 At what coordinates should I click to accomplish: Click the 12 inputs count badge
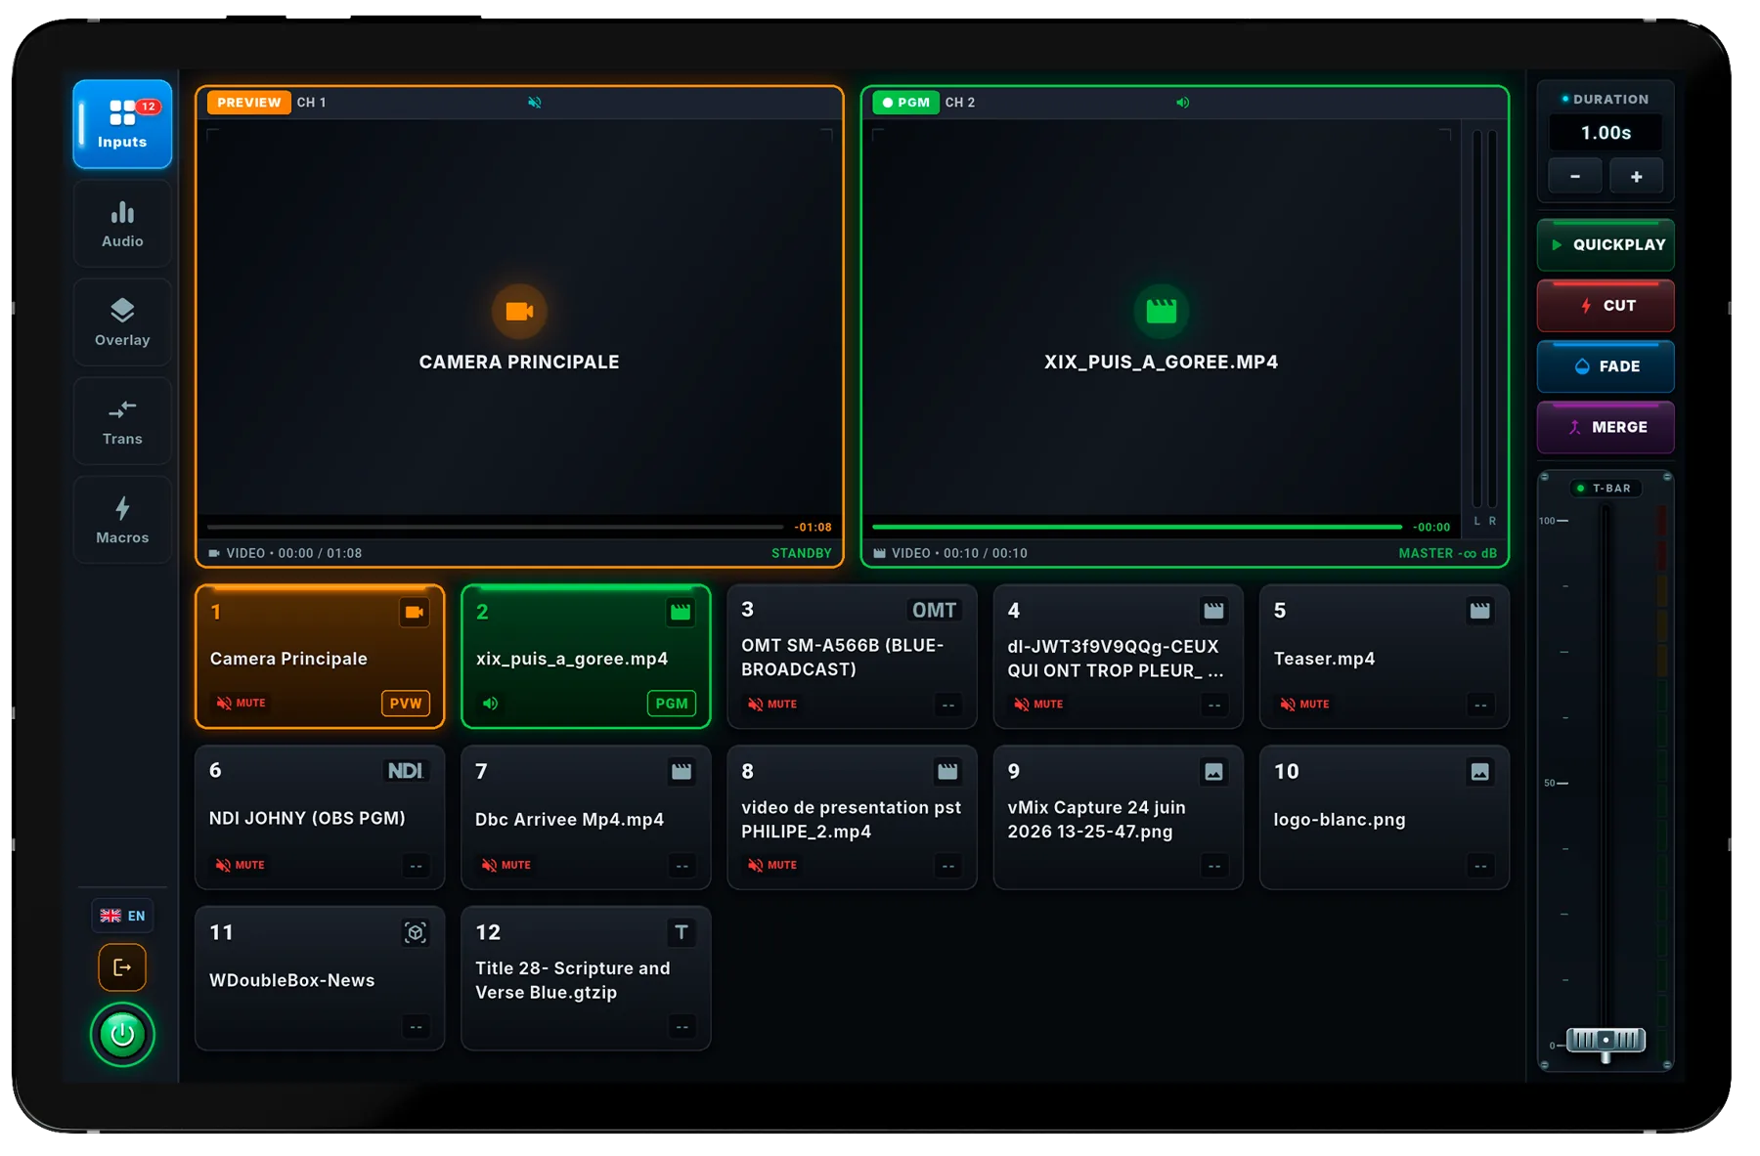click(x=148, y=107)
